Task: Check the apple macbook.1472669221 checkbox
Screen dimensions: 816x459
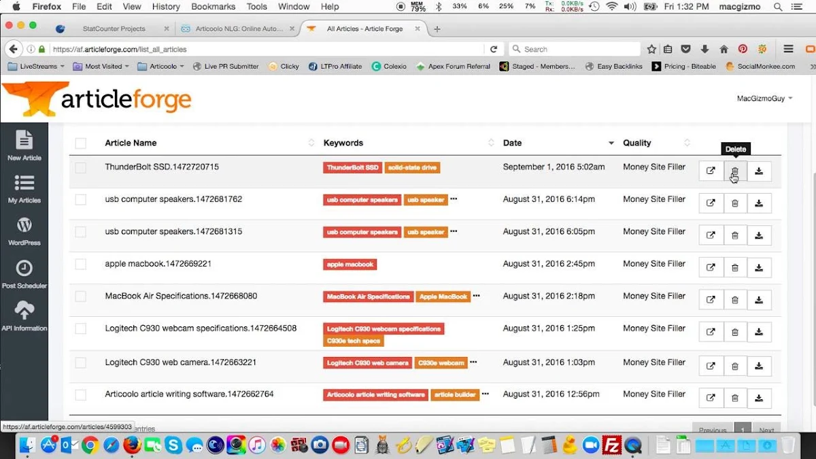Action: click(x=80, y=264)
